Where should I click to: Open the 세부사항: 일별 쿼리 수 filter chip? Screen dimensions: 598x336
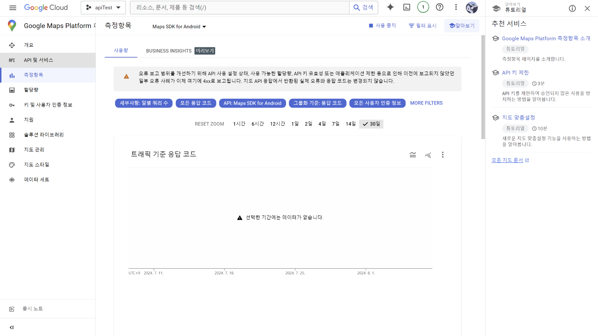(144, 103)
